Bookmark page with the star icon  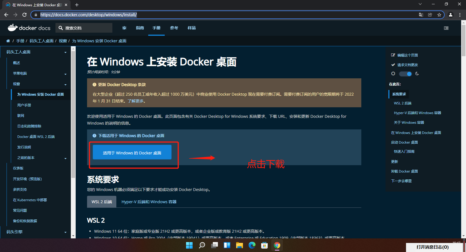pos(439,15)
